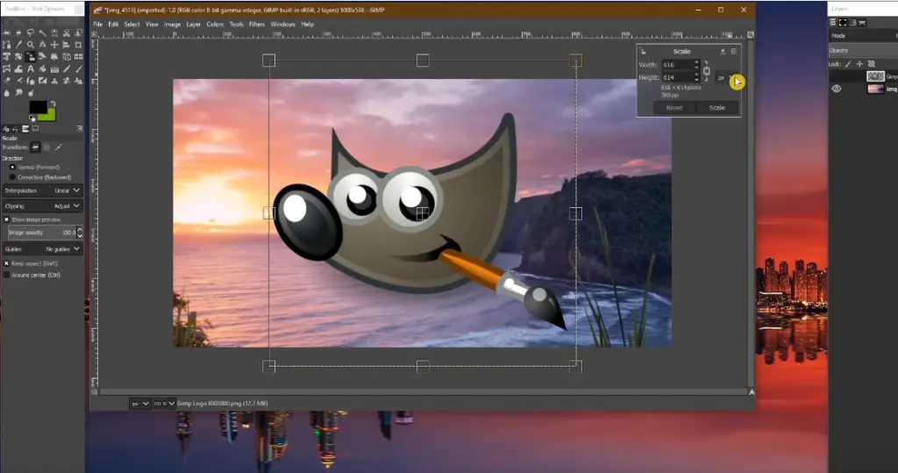Choose Normal (Forward) direction
Viewport: 898px width, 473px height.
tap(34, 168)
